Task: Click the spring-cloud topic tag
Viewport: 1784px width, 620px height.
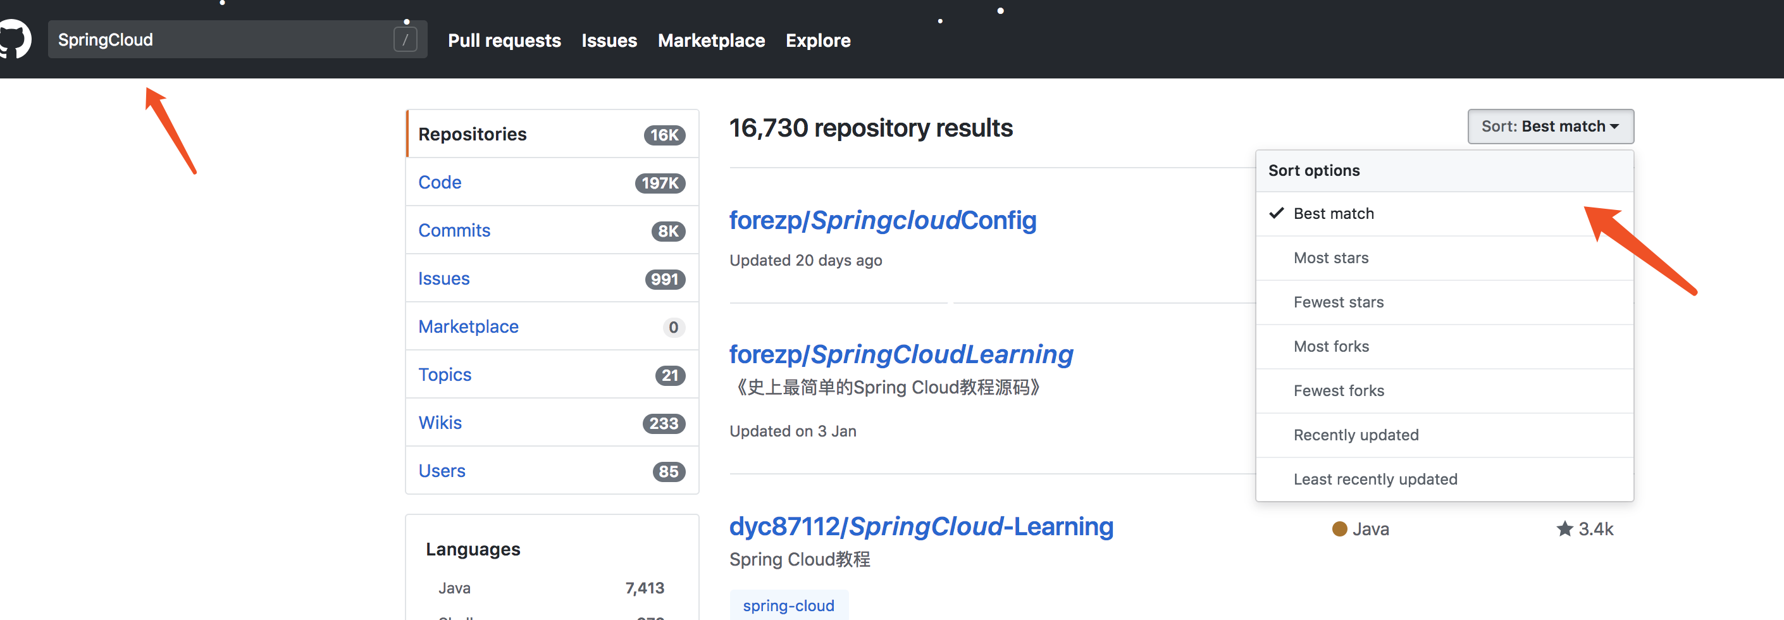Action: click(x=788, y=605)
